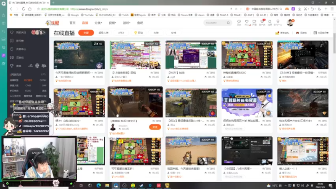Open the 首页 nav item
This screenshot has height=189, width=336.
point(72,23)
